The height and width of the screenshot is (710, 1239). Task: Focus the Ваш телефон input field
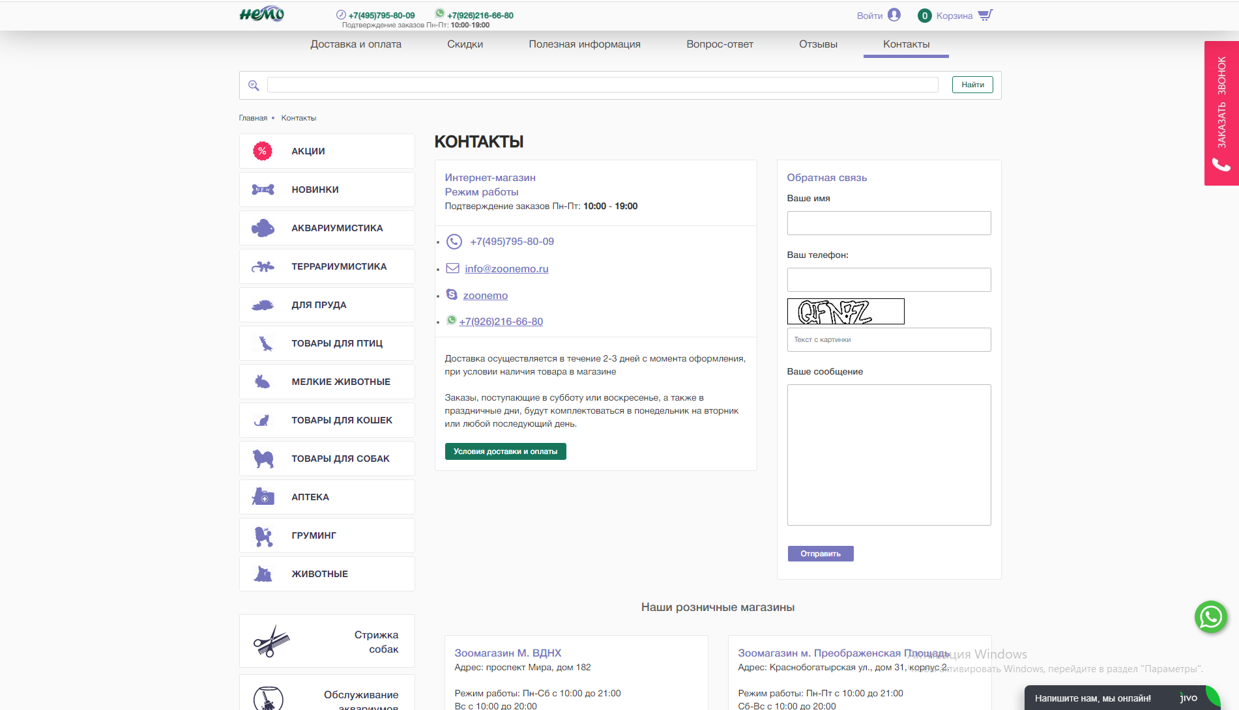(889, 279)
